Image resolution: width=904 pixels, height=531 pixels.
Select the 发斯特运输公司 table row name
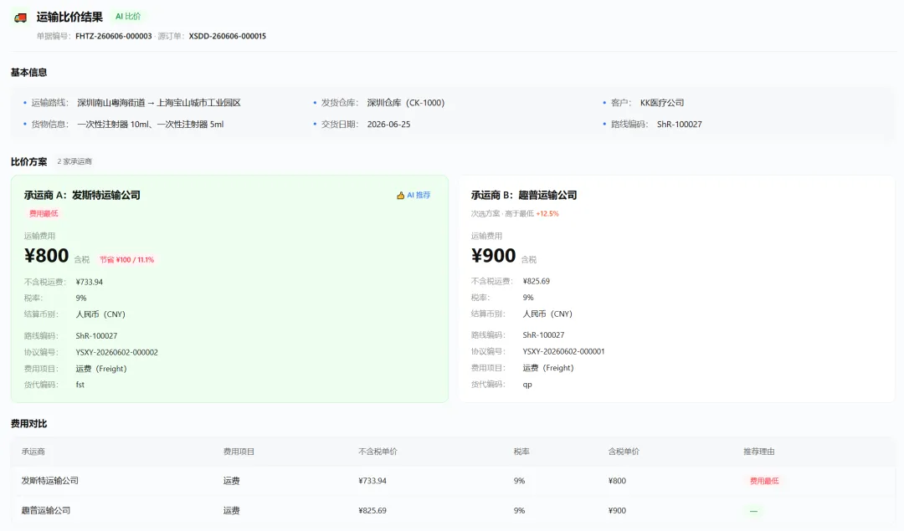pyautogui.click(x=50, y=480)
